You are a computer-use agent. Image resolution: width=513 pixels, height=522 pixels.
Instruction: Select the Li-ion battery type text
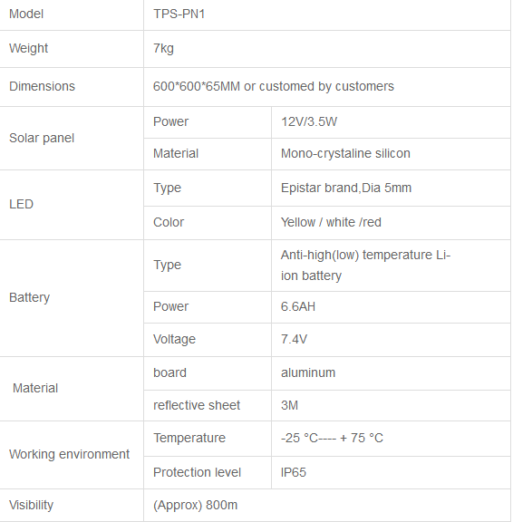365,266
